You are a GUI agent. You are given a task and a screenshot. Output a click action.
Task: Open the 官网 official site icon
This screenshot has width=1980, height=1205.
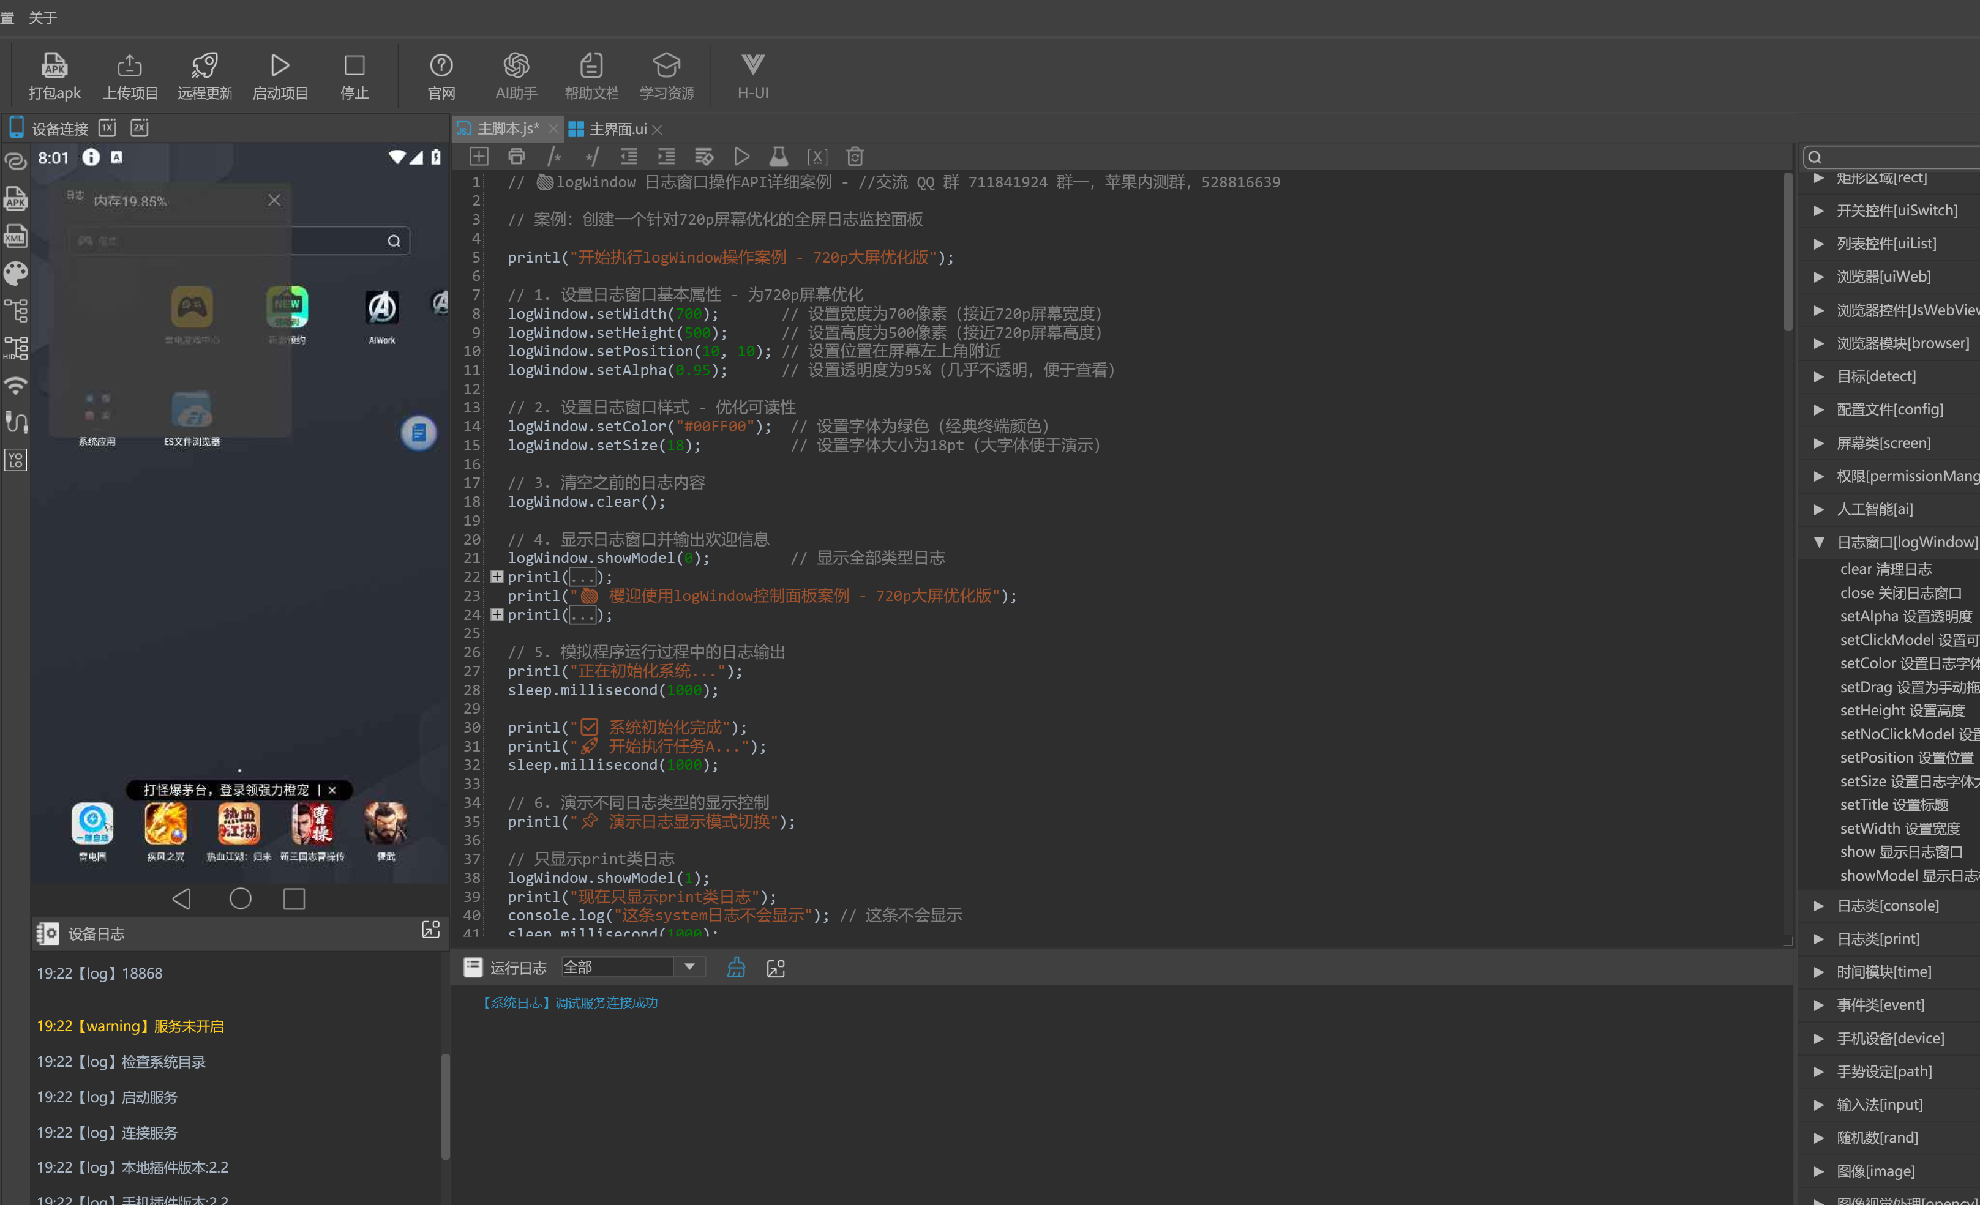pos(441,76)
